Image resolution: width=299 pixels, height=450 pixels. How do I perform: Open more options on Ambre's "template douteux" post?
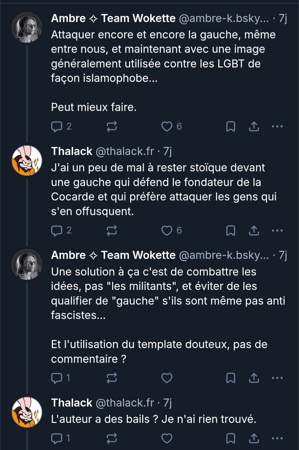pyautogui.click(x=277, y=378)
